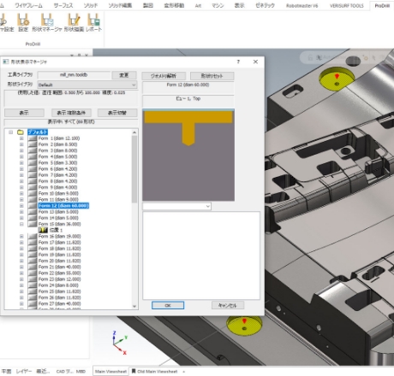
Task: Click the キャンセル button
Action: pos(228,305)
